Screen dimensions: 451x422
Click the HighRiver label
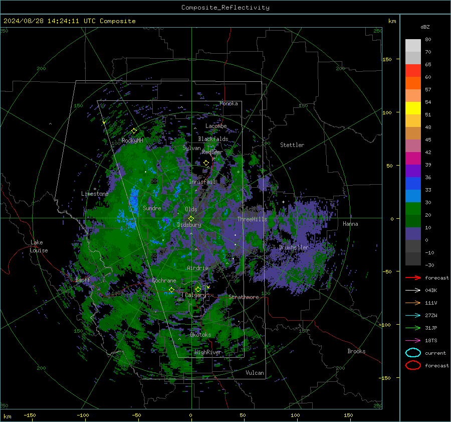coord(207,352)
